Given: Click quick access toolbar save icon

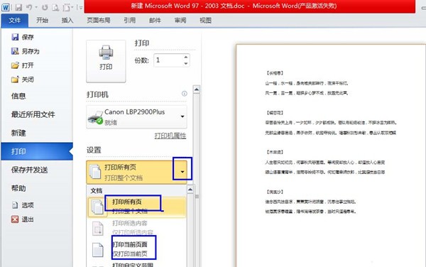Looking at the screenshot, I should [18, 7].
